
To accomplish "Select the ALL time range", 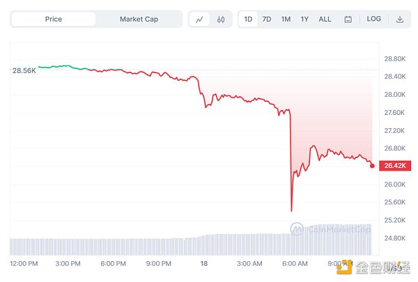I will coord(325,19).
